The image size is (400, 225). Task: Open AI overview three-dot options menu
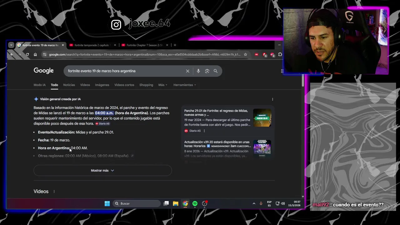click(x=272, y=99)
